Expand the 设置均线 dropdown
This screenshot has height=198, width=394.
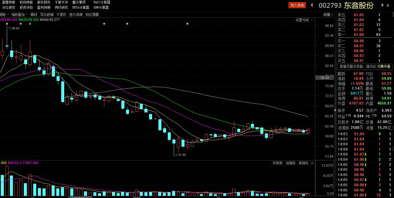click(304, 20)
